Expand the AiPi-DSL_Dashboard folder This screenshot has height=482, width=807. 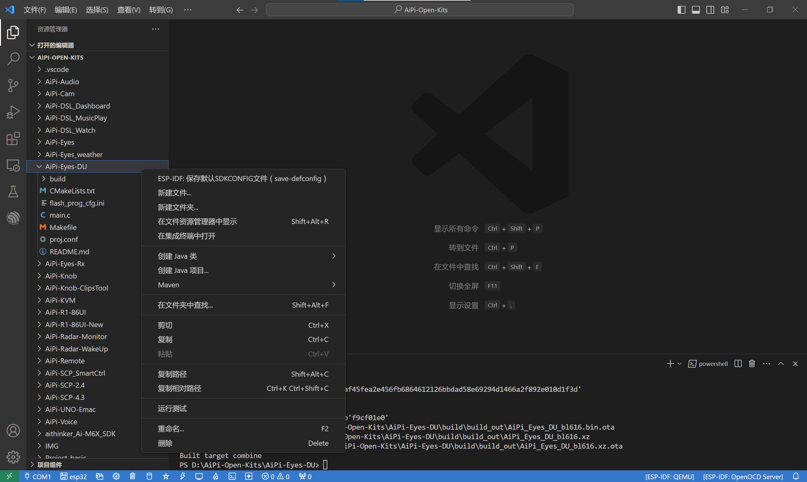pos(98,106)
